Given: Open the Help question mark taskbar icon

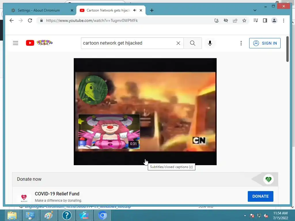Looking at the screenshot, I should tap(67, 215).
